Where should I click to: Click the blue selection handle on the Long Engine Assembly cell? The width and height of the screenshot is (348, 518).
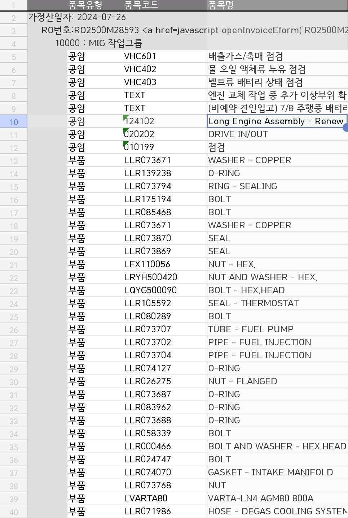pos(346,128)
